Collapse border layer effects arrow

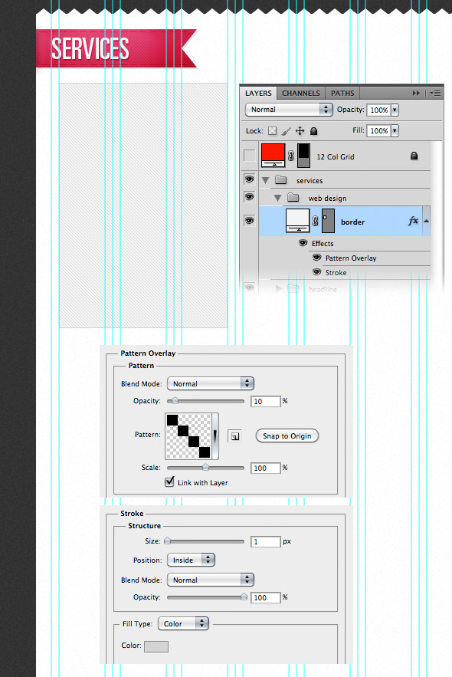pyautogui.click(x=427, y=221)
